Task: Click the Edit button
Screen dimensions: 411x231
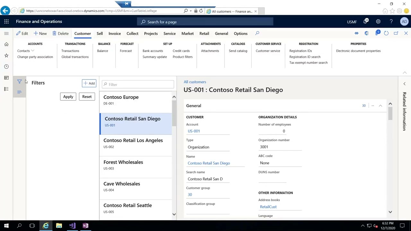Action: click(x=22, y=33)
